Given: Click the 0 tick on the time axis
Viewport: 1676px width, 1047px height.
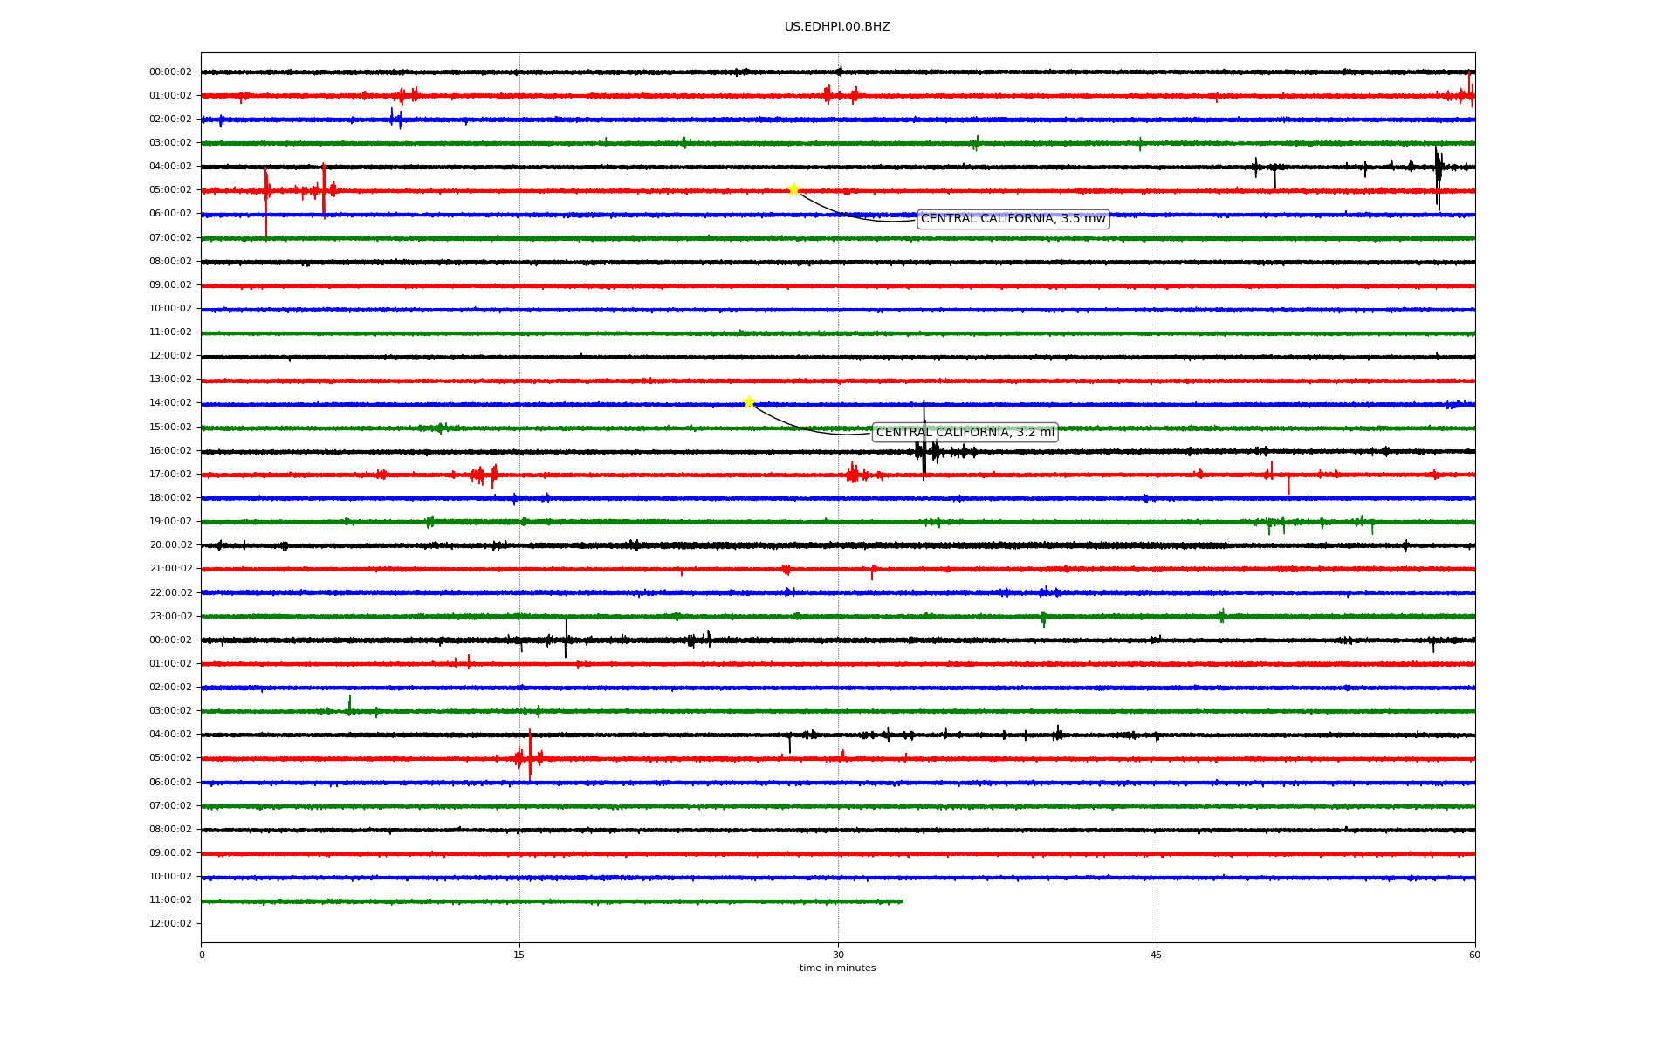Looking at the screenshot, I should tap(202, 955).
